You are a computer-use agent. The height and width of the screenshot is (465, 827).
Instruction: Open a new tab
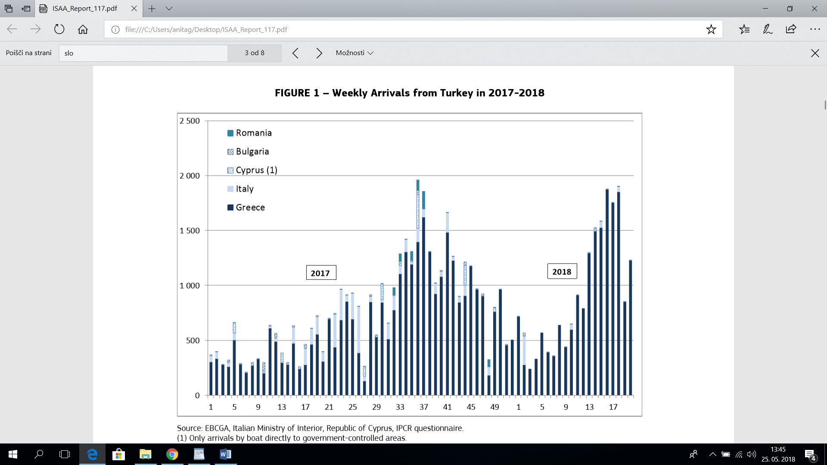[152, 9]
